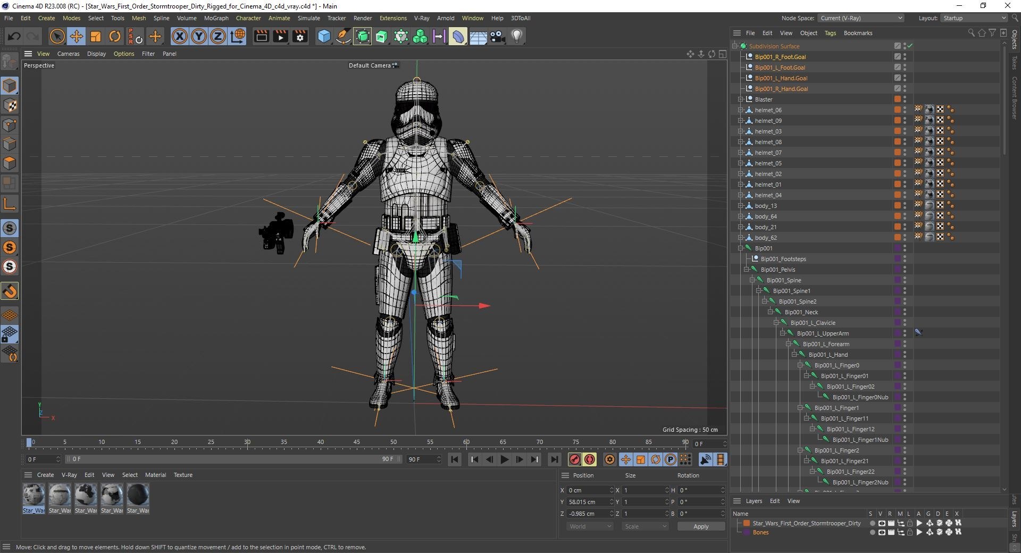Screen dimensions: 1021x553
Task: Add an Extrude generator object
Action: 382,36
